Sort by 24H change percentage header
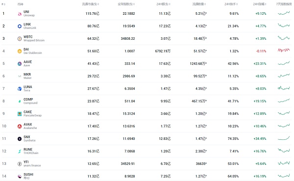This screenshot has height=181, width=294. [260, 4]
